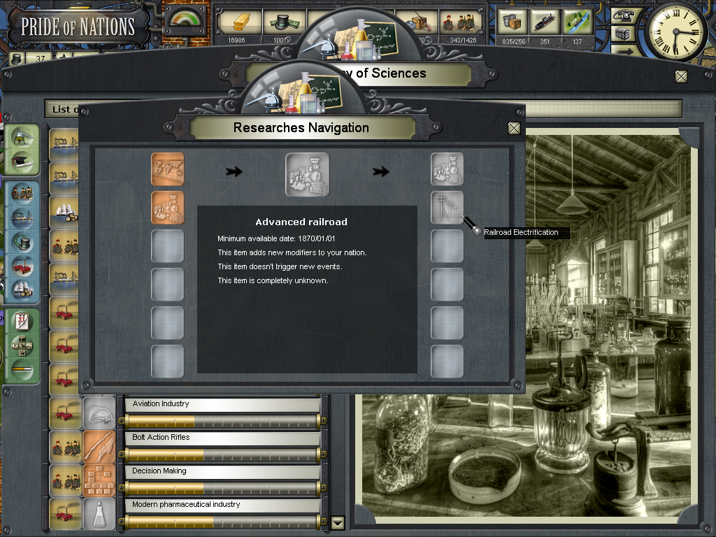Select the Aviation Industry research entry
This screenshot has height=537, width=716.
click(x=222, y=404)
